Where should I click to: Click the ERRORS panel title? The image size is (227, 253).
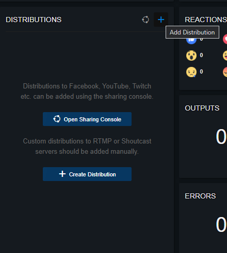[x=200, y=196]
